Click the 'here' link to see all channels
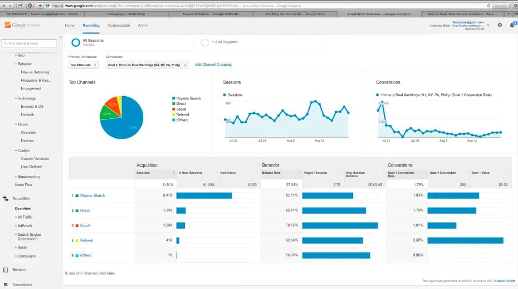The image size is (518, 289). (x=111, y=273)
